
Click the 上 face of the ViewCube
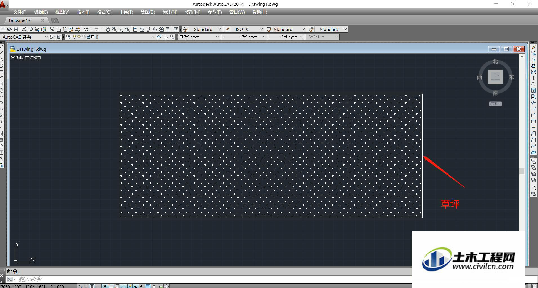click(495, 77)
